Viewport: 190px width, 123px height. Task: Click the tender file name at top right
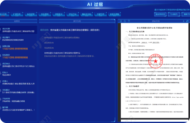tap(172, 10)
